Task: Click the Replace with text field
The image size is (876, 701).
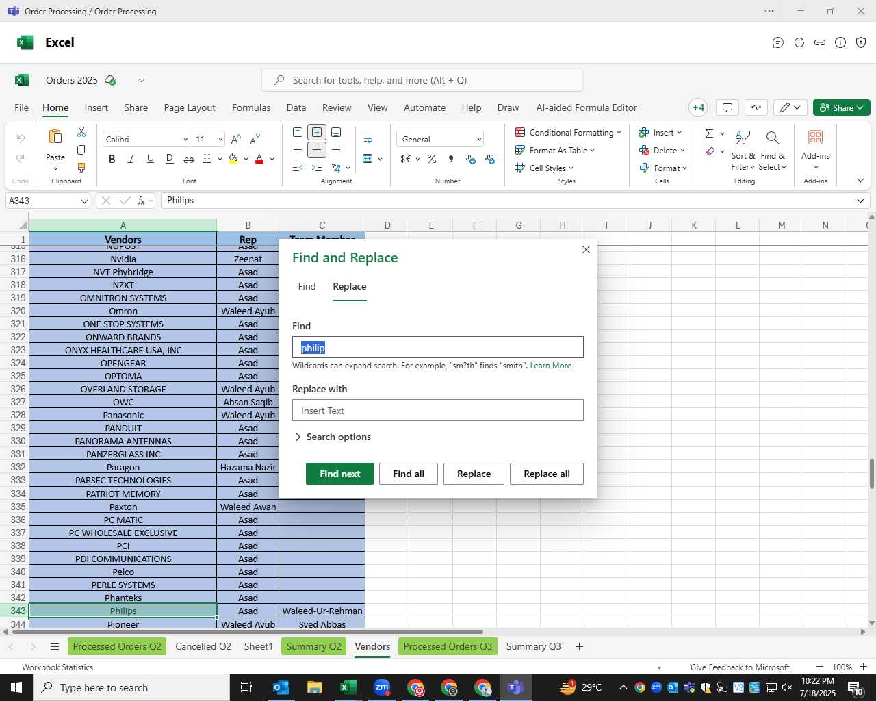Action: click(x=438, y=410)
